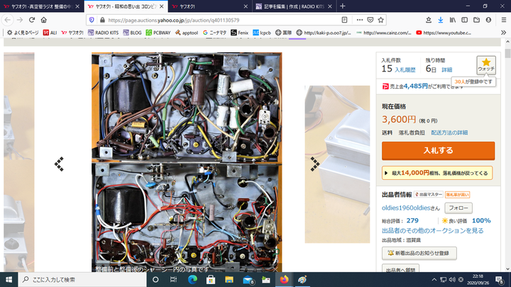
Task: Open Firefox hamburger menu
Action: point(502,20)
